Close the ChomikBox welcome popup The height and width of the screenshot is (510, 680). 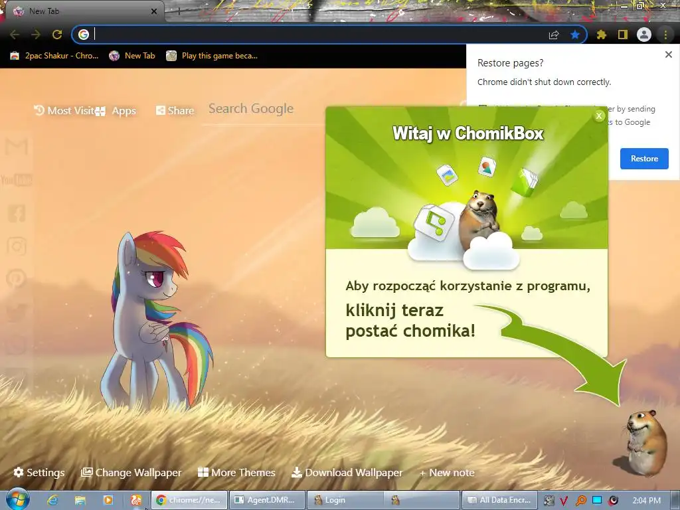point(599,116)
